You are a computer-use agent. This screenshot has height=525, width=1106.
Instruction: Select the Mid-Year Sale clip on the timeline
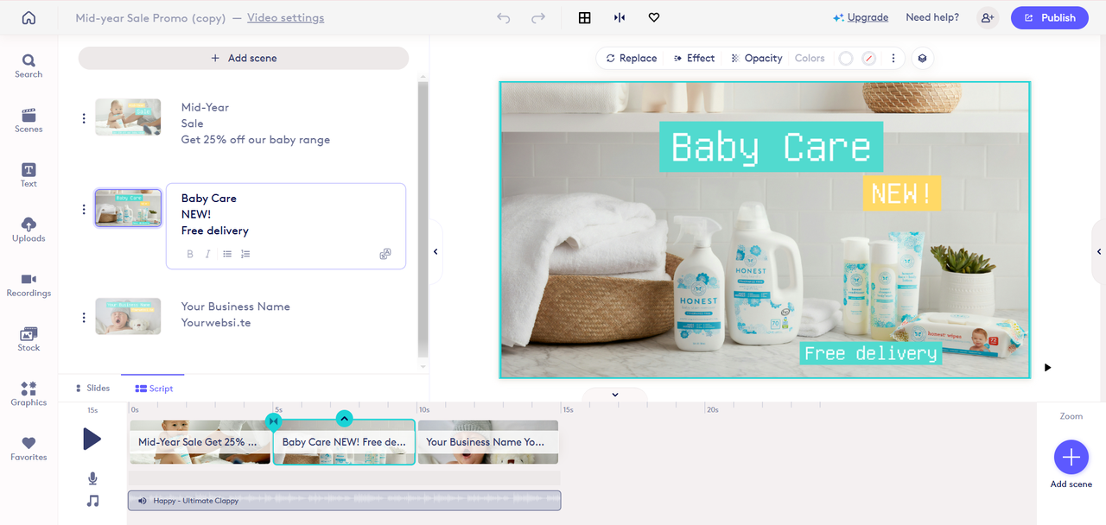click(x=200, y=442)
